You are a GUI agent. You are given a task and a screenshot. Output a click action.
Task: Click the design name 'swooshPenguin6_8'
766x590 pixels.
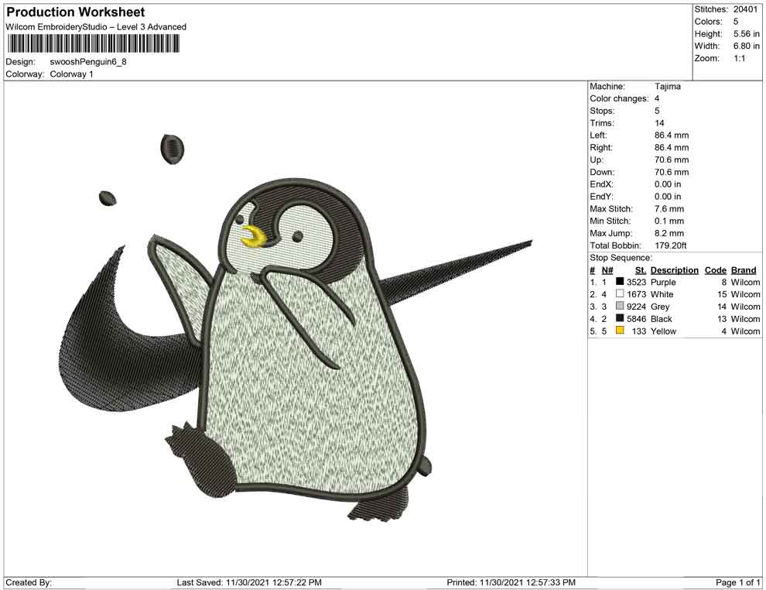coord(88,62)
